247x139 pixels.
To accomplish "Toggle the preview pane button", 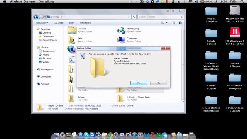I will coord(173,23).
